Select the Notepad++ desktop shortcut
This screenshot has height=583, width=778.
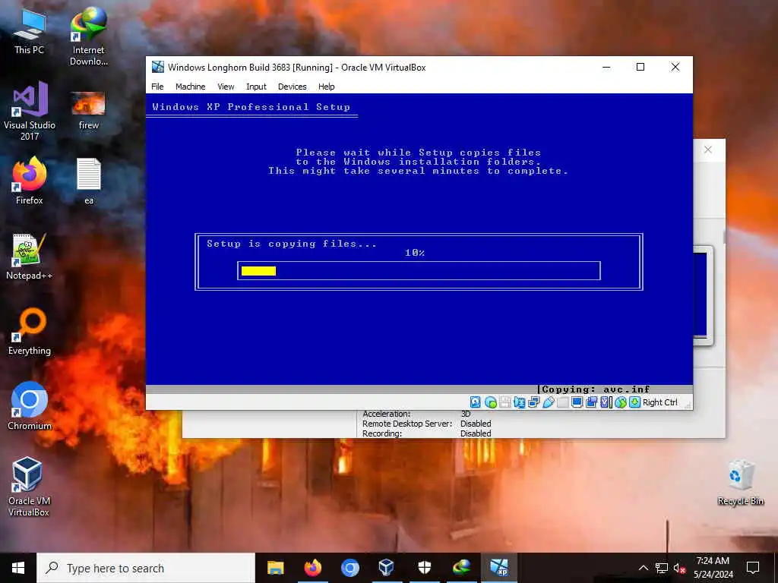pyautogui.click(x=30, y=257)
